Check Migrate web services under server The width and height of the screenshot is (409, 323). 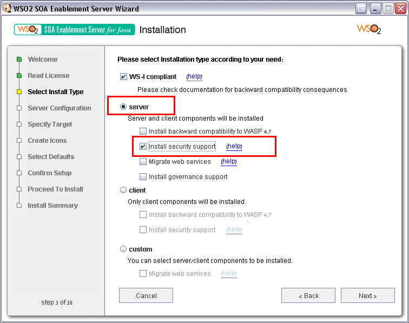143,161
